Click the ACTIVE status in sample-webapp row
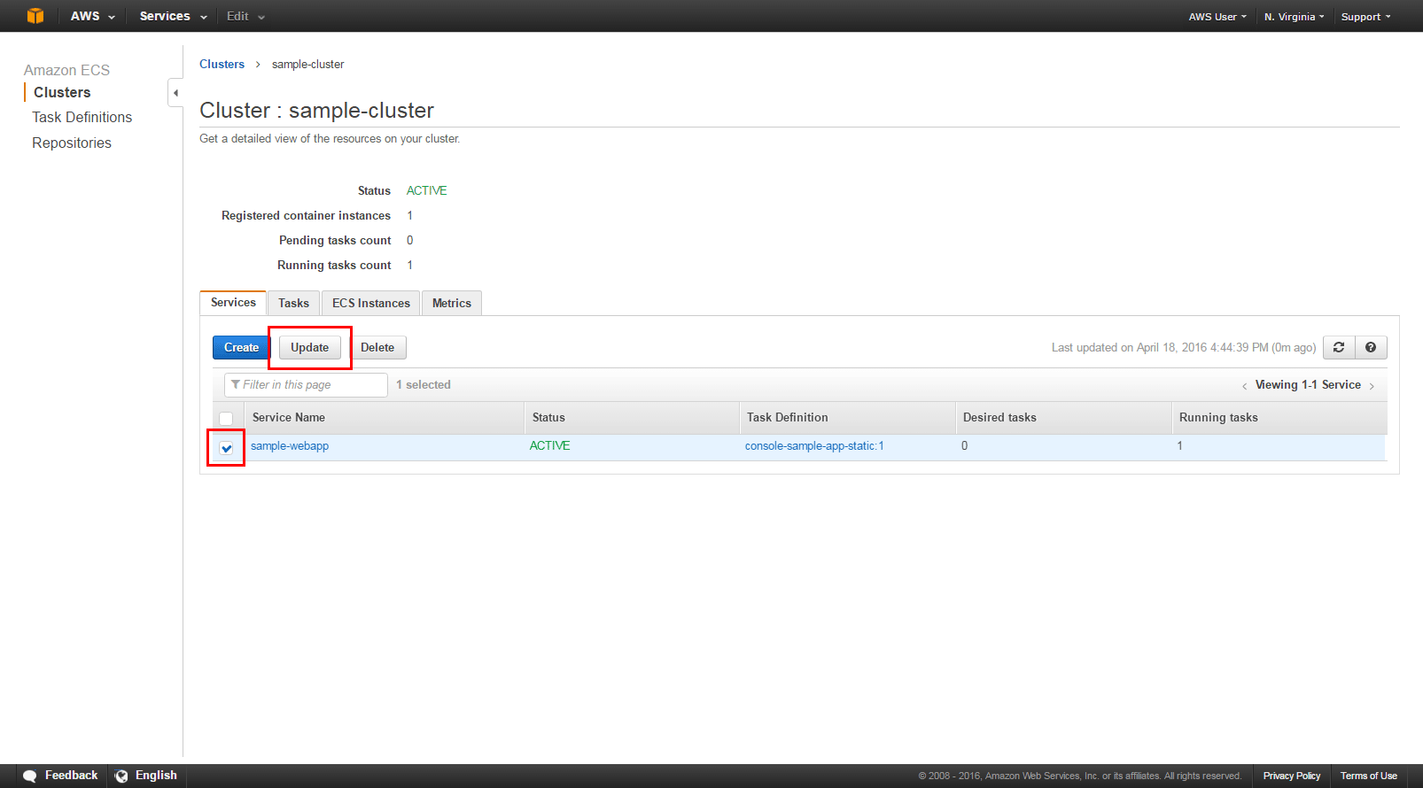Screen dimensions: 1423x788 pyautogui.click(x=549, y=446)
